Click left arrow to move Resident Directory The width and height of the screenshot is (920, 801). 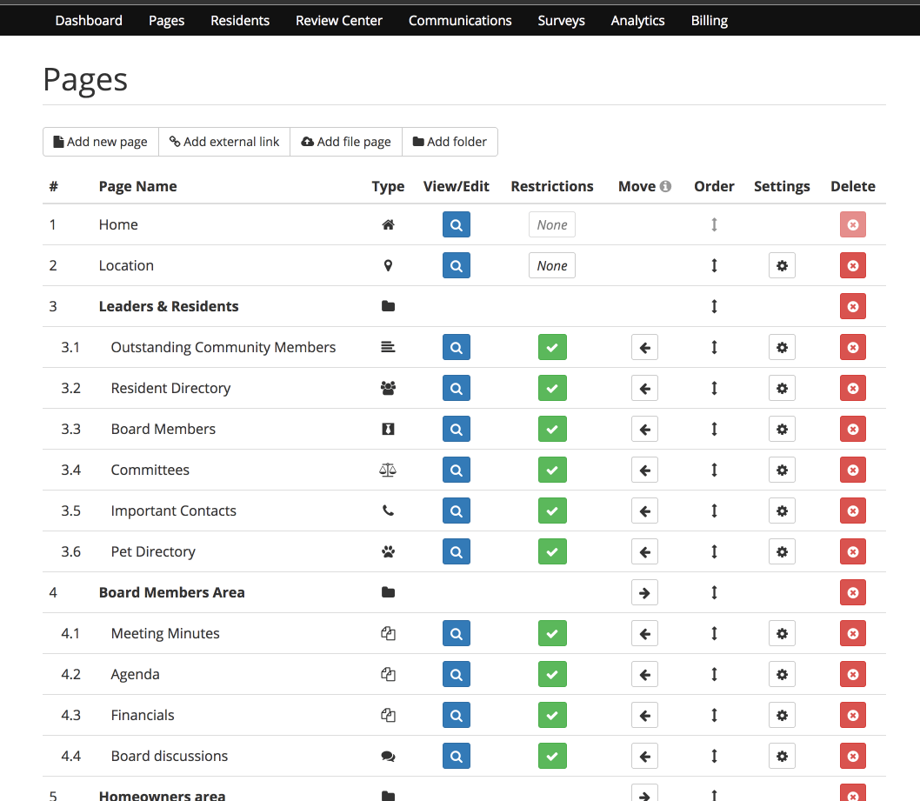644,389
